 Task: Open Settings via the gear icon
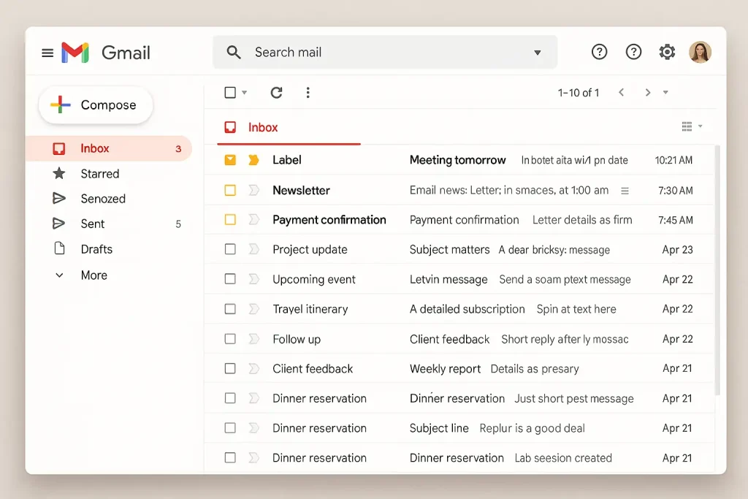[667, 52]
